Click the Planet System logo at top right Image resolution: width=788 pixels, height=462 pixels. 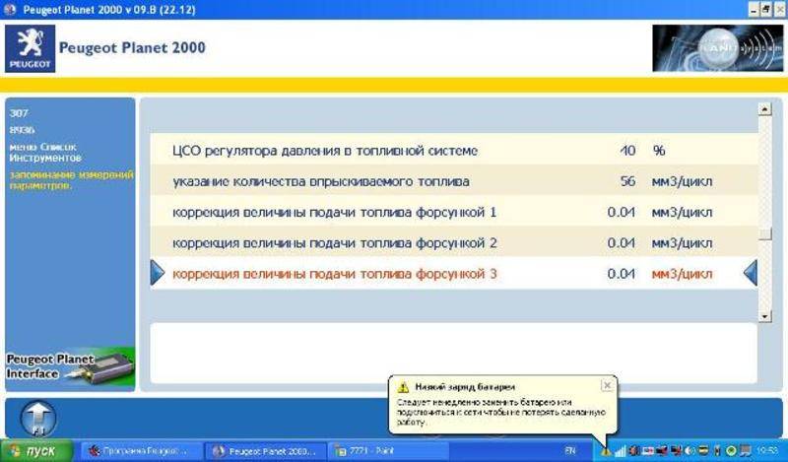click(x=715, y=49)
